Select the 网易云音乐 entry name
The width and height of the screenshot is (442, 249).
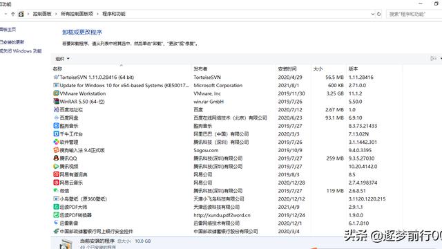(71, 183)
